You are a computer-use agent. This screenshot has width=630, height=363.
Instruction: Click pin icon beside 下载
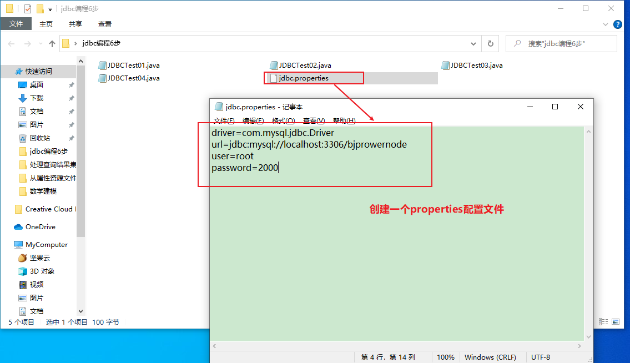(71, 98)
